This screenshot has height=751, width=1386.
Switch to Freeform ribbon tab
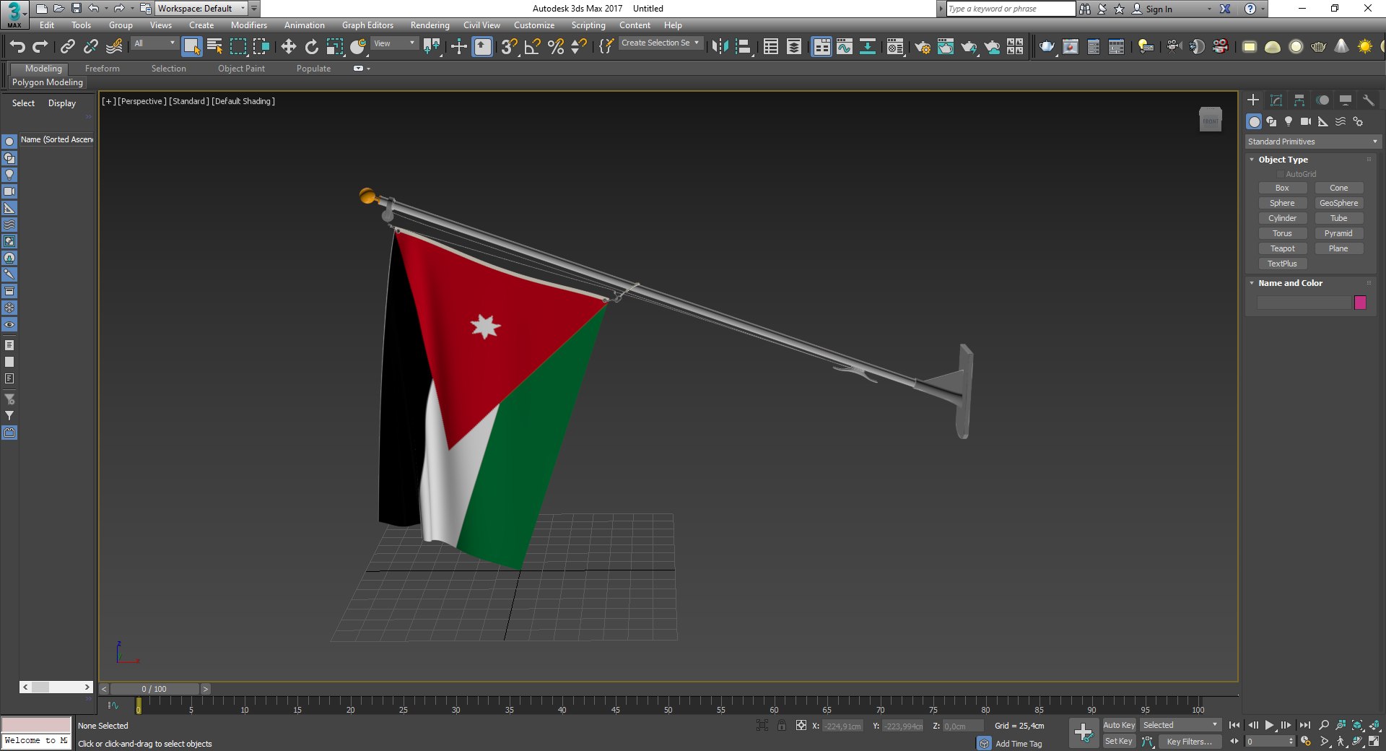103,69
